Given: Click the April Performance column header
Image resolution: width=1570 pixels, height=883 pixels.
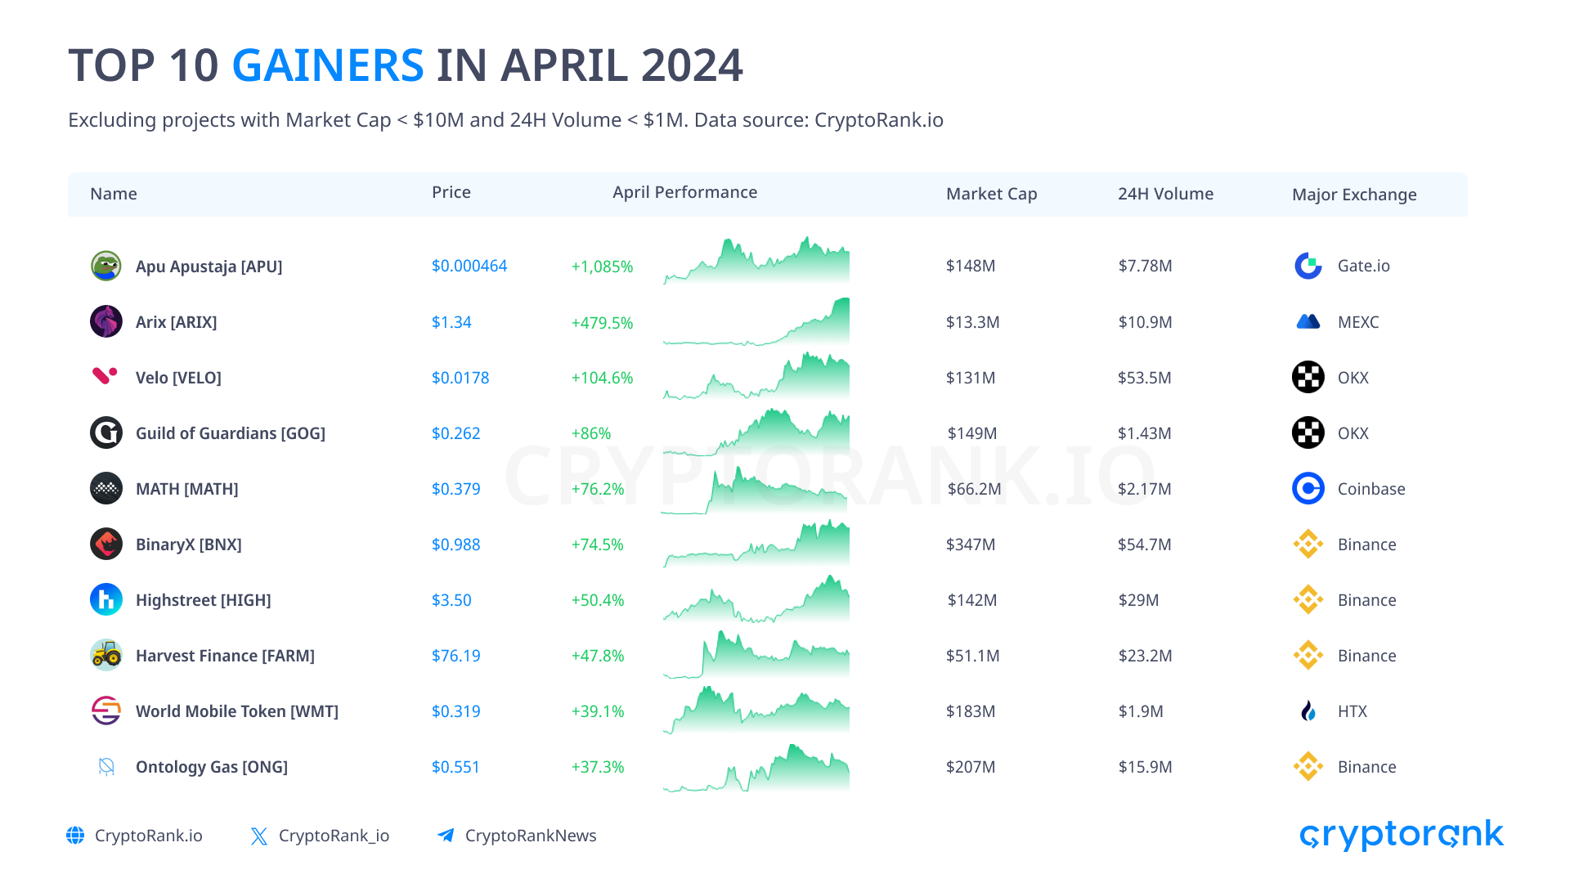Looking at the screenshot, I should pyautogui.click(x=685, y=192).
